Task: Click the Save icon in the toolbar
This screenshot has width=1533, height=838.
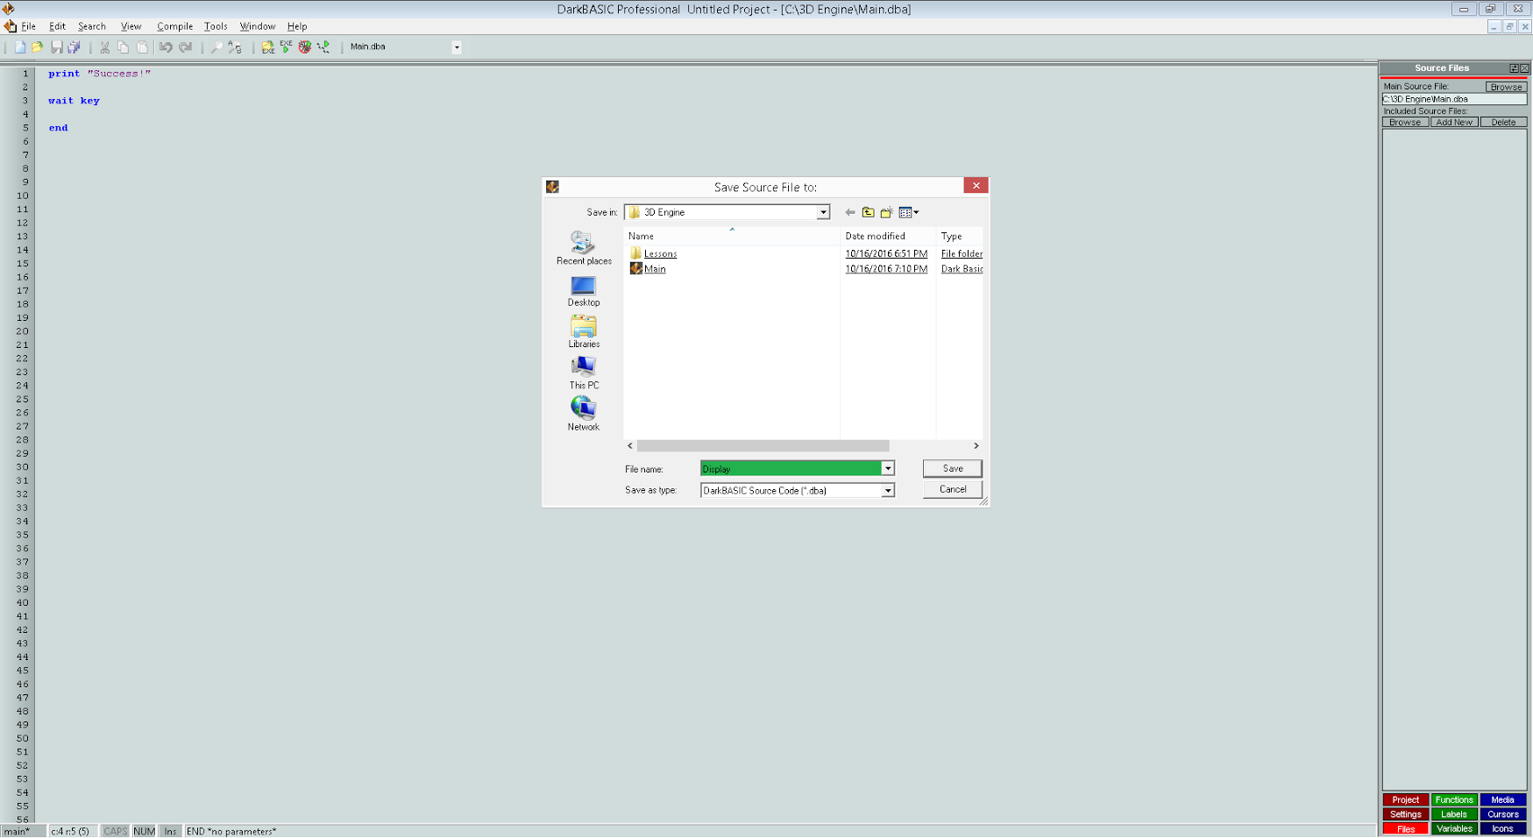Action: (56, 47)
